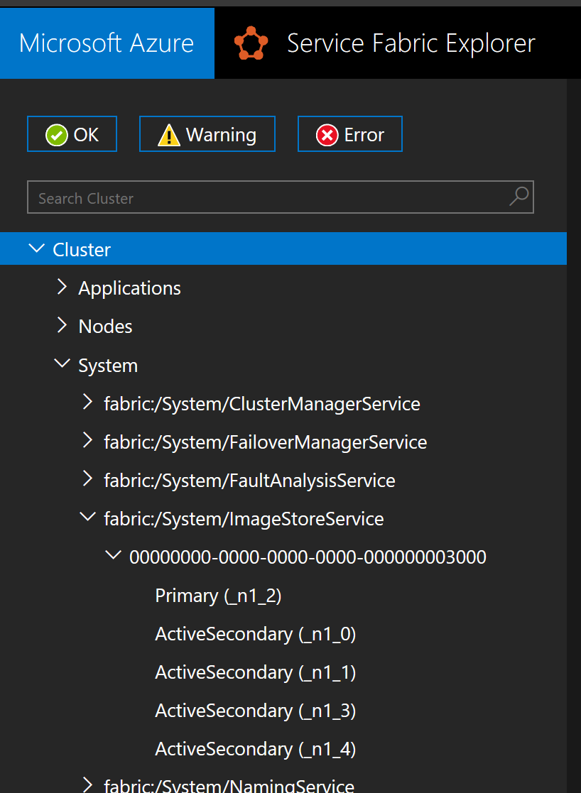This screenshot has height=793, width=581.
Task: Click the Service Fabric Explorer title
Action: (411, 43)
